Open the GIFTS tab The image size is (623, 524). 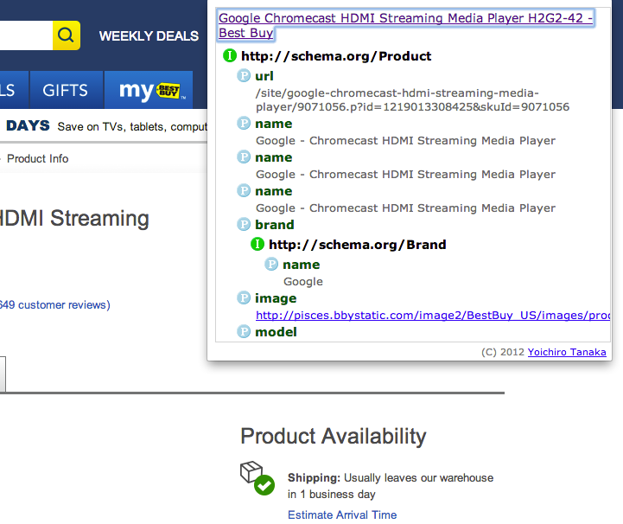(66, 90)
